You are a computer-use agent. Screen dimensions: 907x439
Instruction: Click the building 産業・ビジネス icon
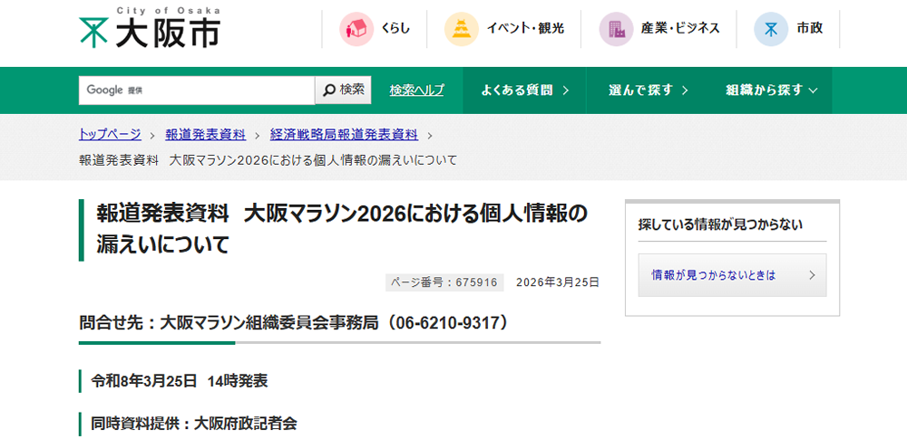point(616,29)
